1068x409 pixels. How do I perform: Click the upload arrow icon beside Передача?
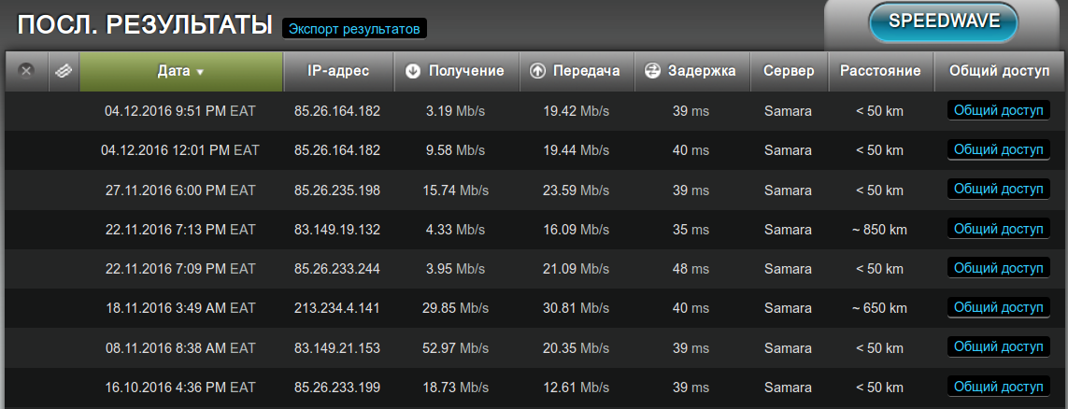pyautogui.click(x=537, y=71)
